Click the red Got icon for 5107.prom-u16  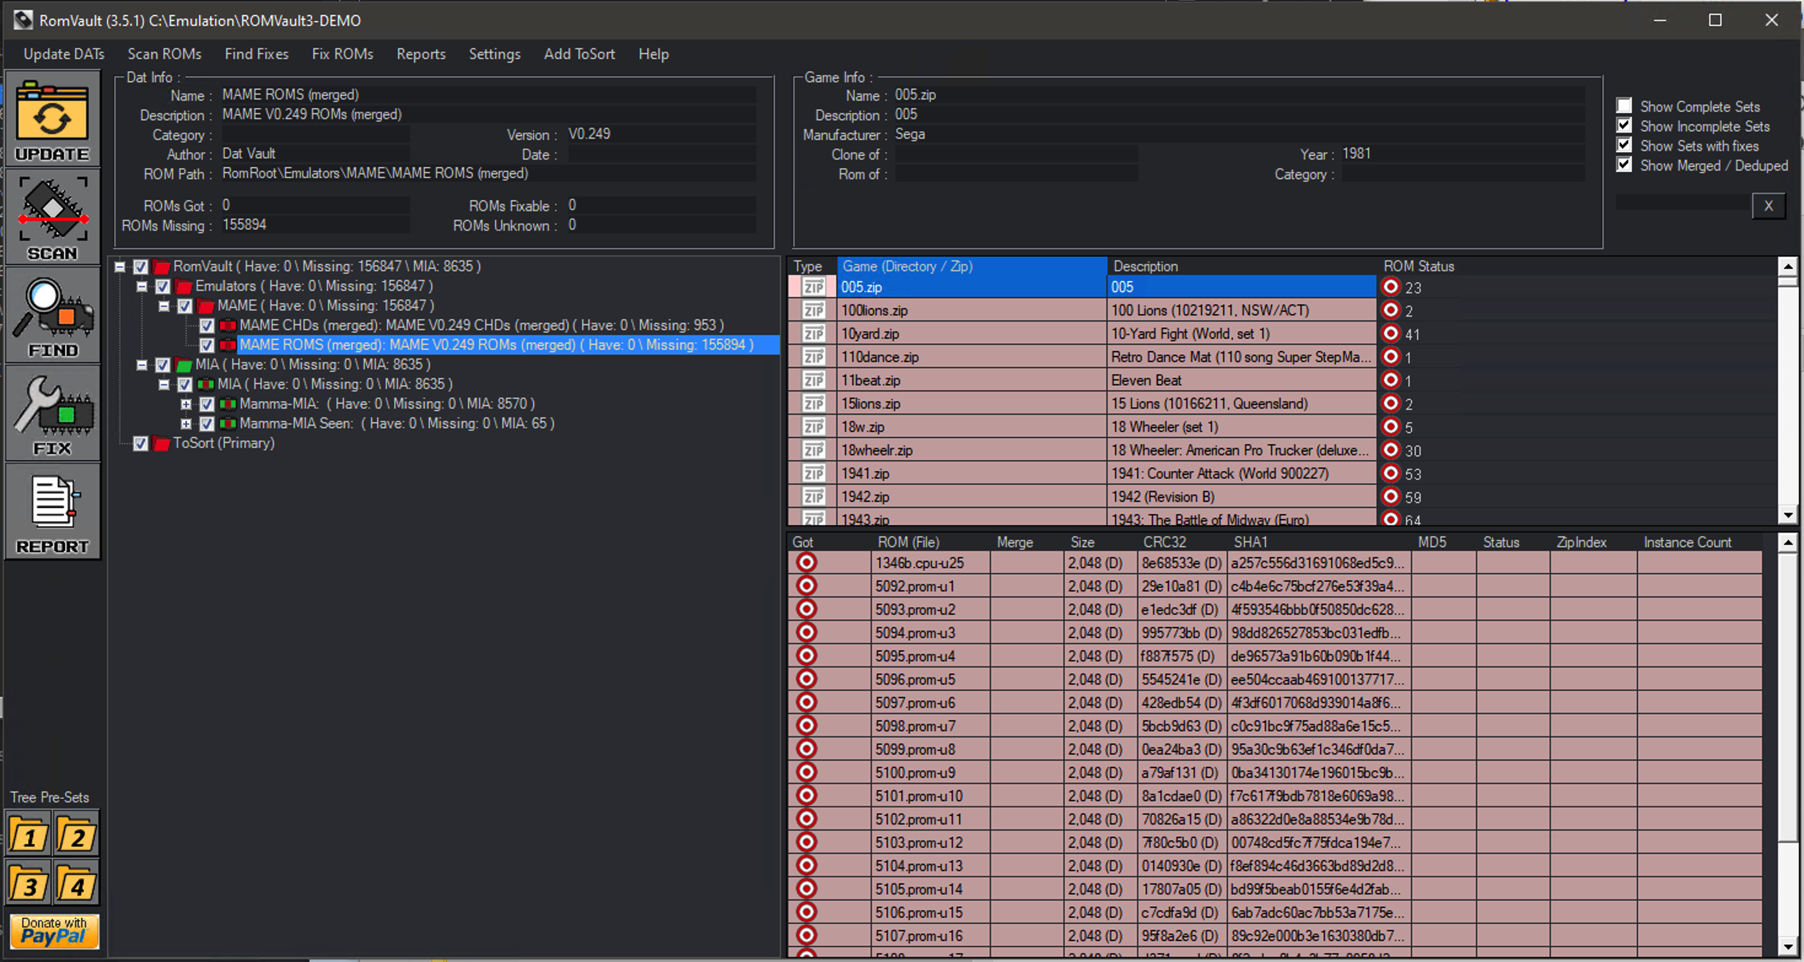pos(807,935)
